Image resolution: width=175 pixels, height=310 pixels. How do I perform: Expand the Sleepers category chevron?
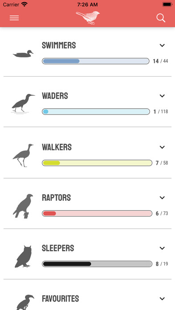(x=162, y=248)
